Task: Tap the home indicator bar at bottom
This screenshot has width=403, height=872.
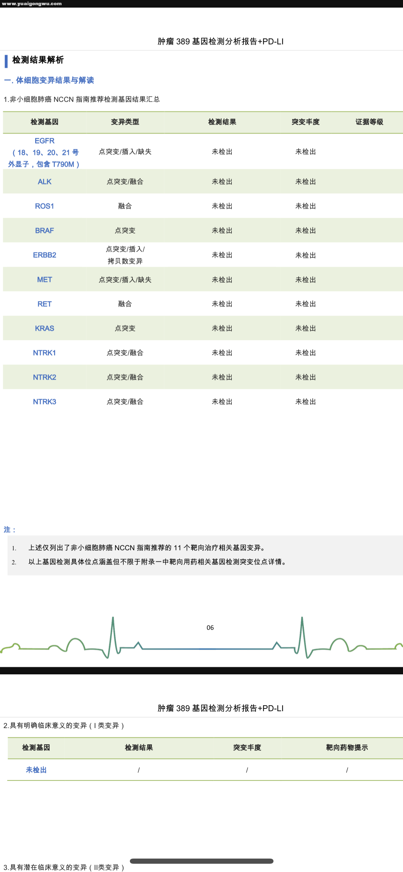Action: (201, 861)
